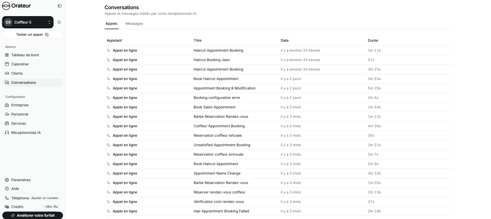Open Tableau de bord
The height and width of the screenshot is (219, 491).
pos(33,55)
